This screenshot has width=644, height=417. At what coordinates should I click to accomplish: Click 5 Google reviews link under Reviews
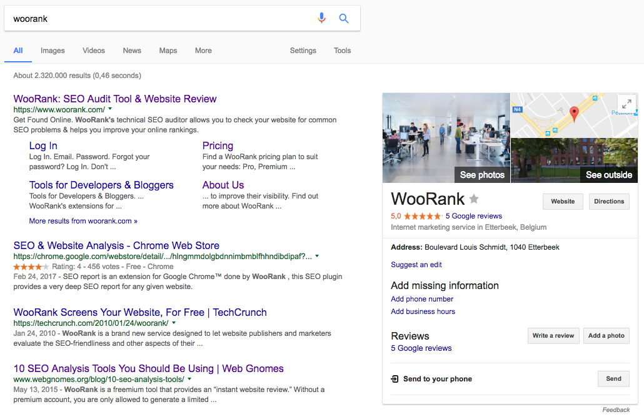pyautogui.click(x=421, y=348)
